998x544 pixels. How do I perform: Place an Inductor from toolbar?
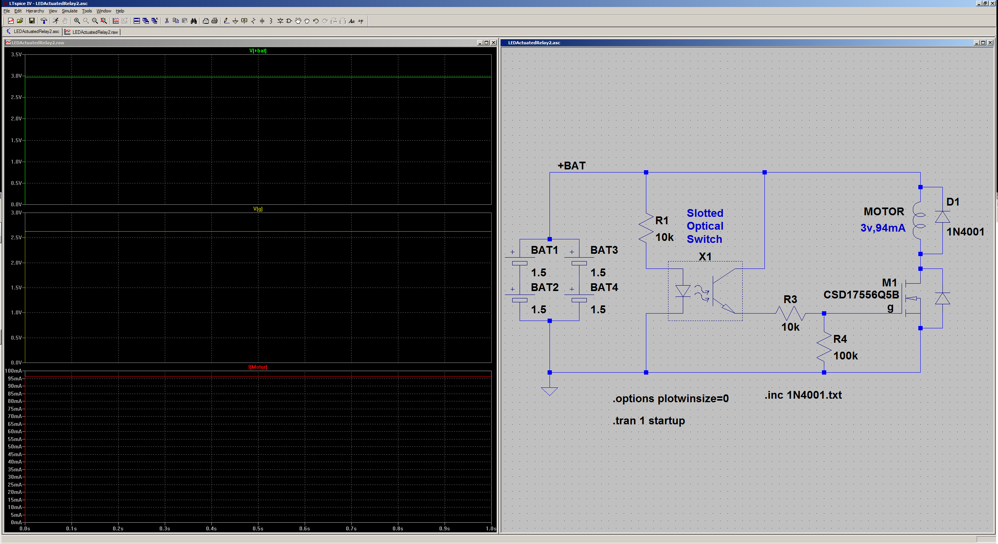point(271,21)
